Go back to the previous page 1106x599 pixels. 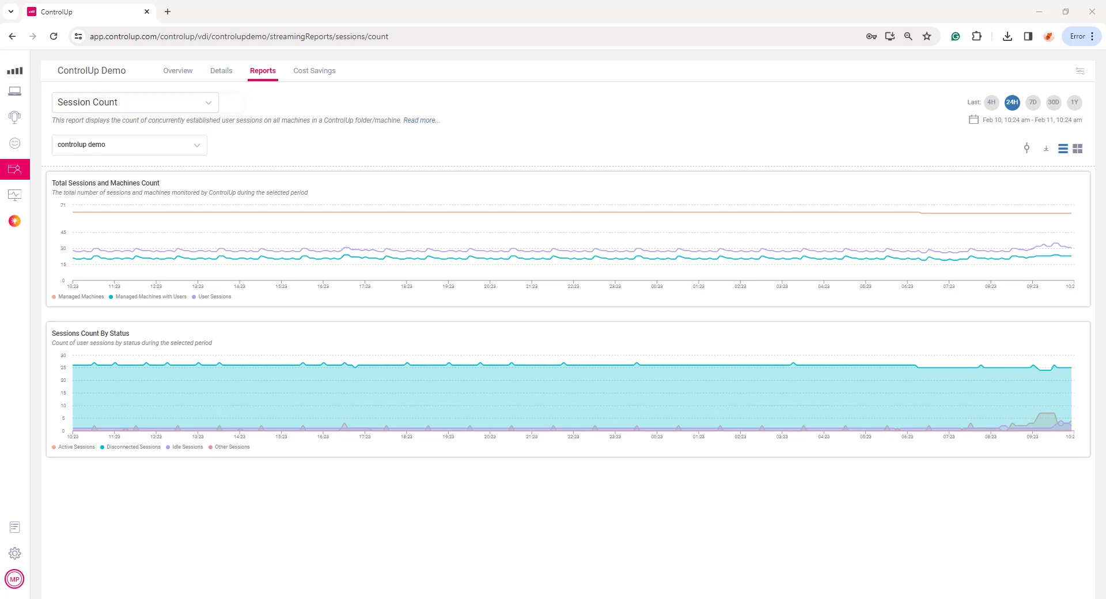click(x=12, y=36)
